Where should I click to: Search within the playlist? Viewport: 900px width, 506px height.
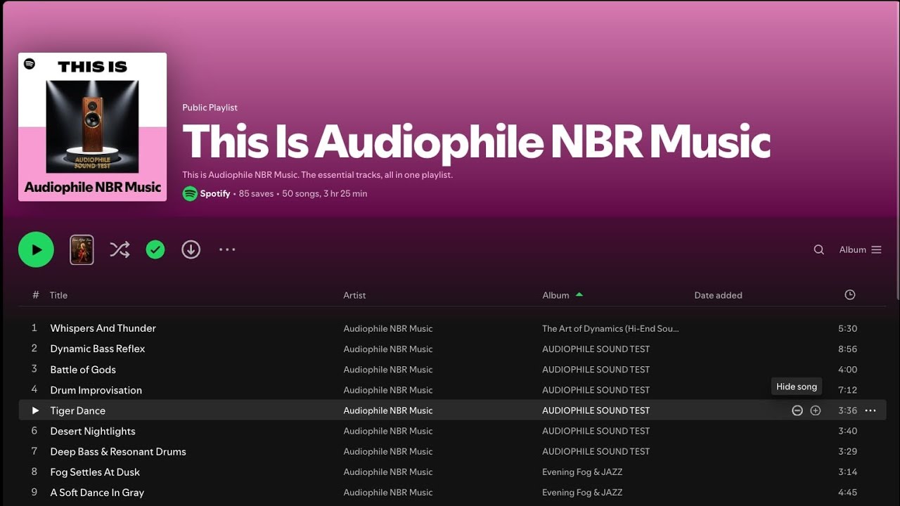click(x=819, y=249)
